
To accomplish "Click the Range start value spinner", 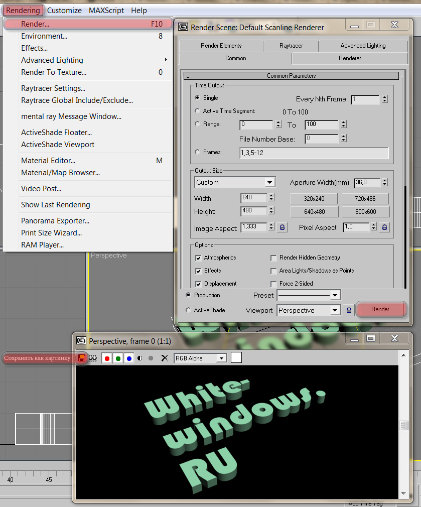I will pos(278,124).
